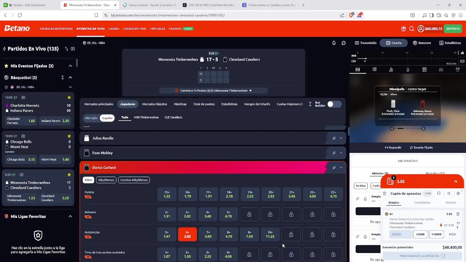Click the bookmark icon in bet slip
This screenshot has height=262, width=466.
(x=439, y=194)
